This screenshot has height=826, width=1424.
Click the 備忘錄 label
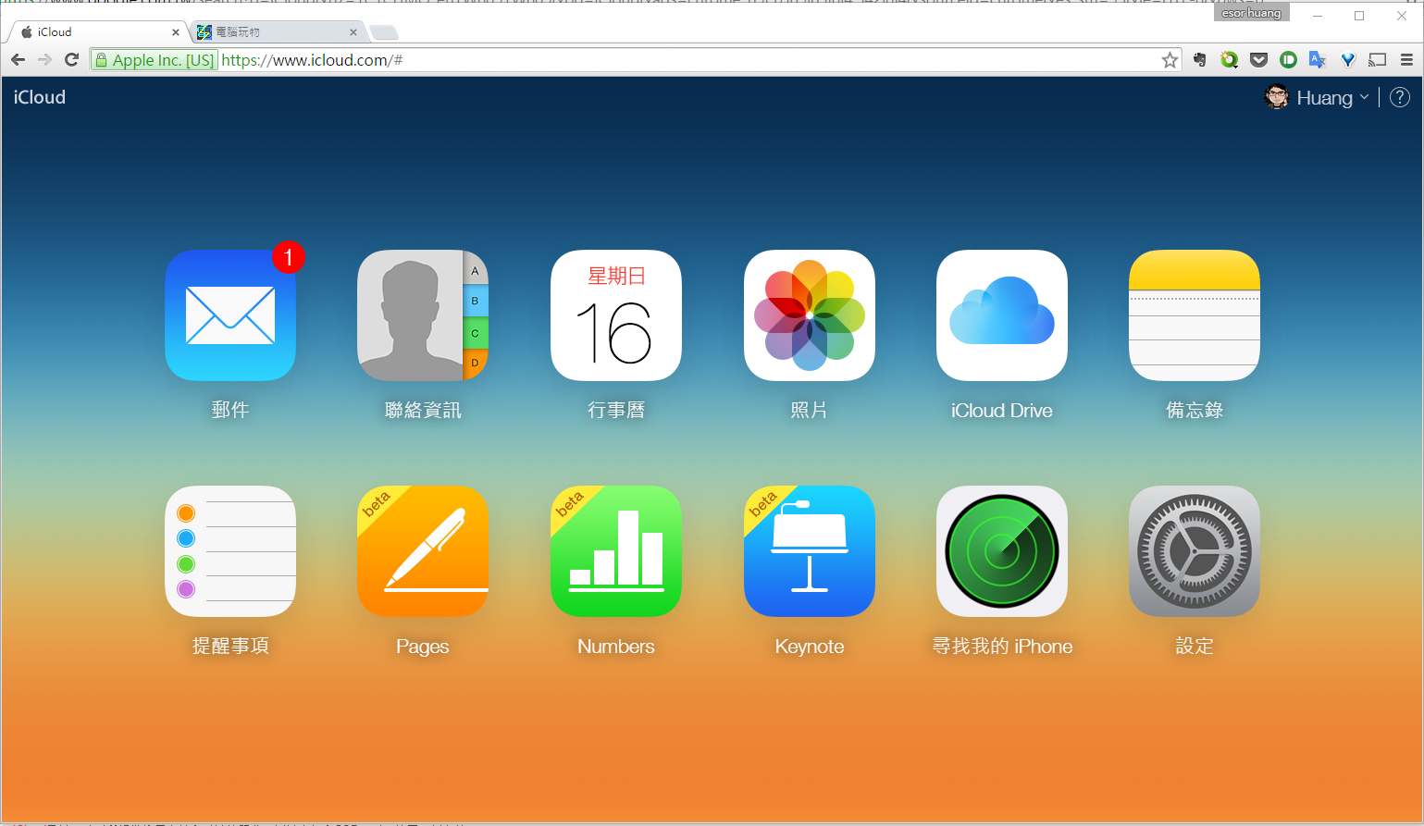1195,410
